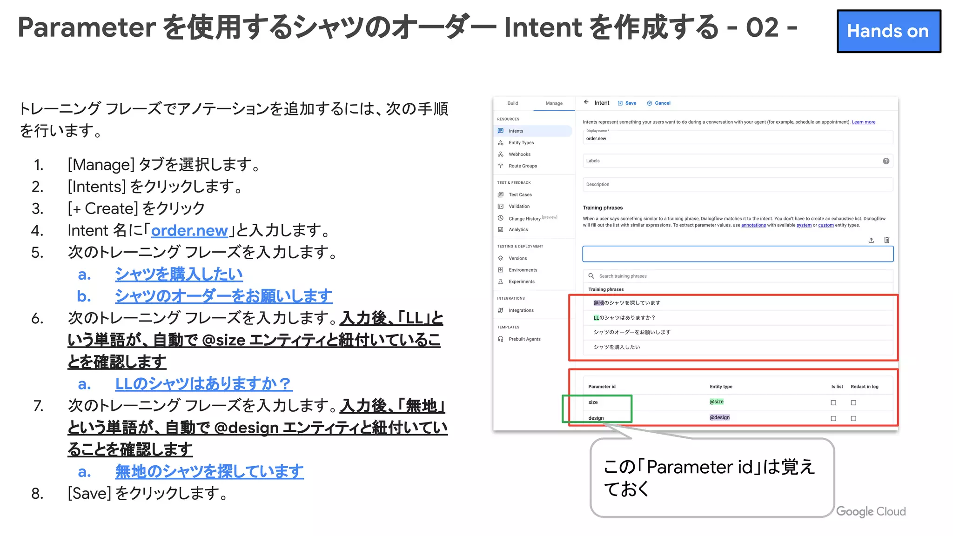
Task: Select training phrase row シャツを購入したい
Action: pyautogui.click(x=738, y=347)
